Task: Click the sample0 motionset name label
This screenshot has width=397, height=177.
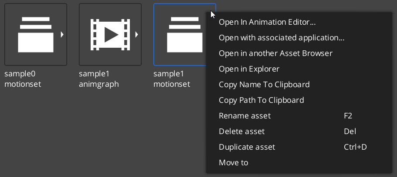Action: pos(23,79)
